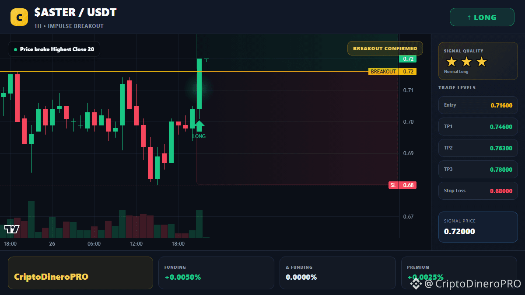Click the 06:00 time axis label
Image resolution: width=525 pixels, height=295 pixels.
[94, 244]
